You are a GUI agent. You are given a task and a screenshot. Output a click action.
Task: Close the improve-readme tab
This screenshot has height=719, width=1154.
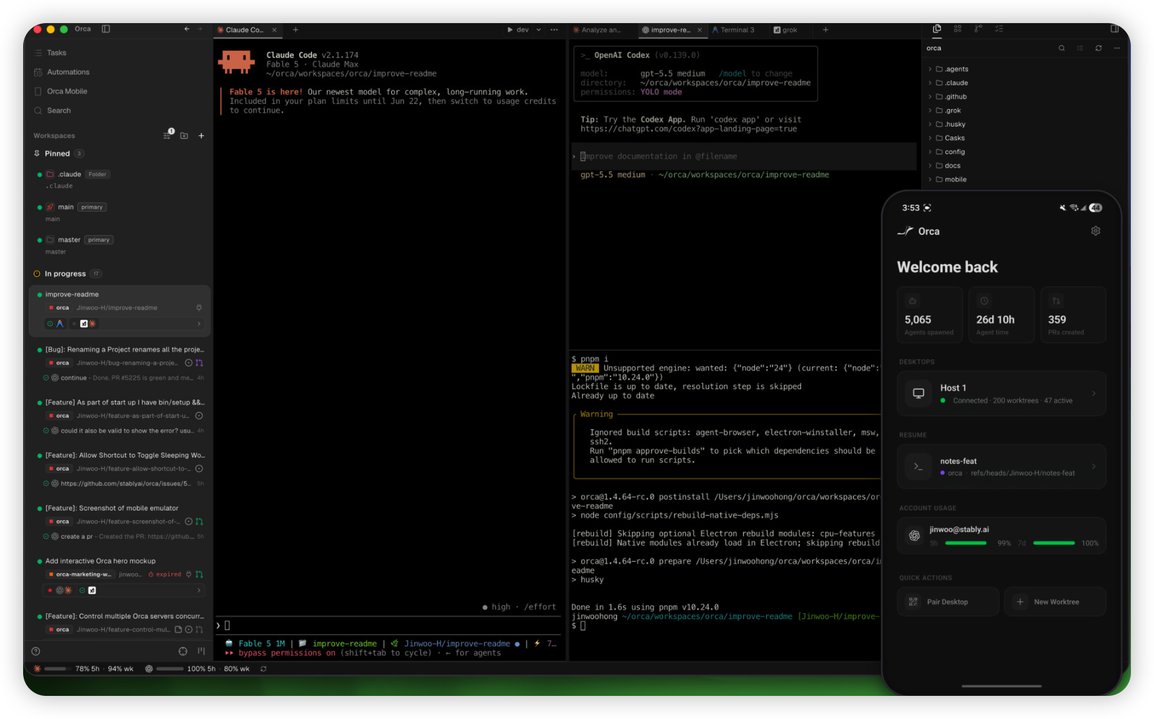tap(700, 30)
